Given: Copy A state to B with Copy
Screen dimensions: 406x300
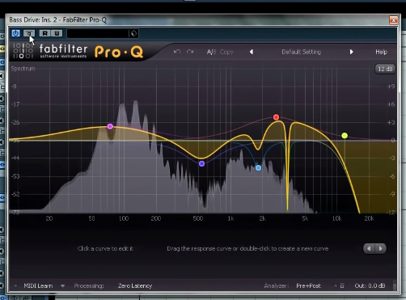Looking at the screenshot, I should tap(226, 52).
